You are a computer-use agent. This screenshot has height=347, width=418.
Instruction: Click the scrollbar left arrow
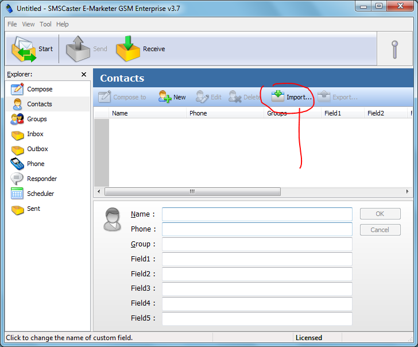coord(99,191)
